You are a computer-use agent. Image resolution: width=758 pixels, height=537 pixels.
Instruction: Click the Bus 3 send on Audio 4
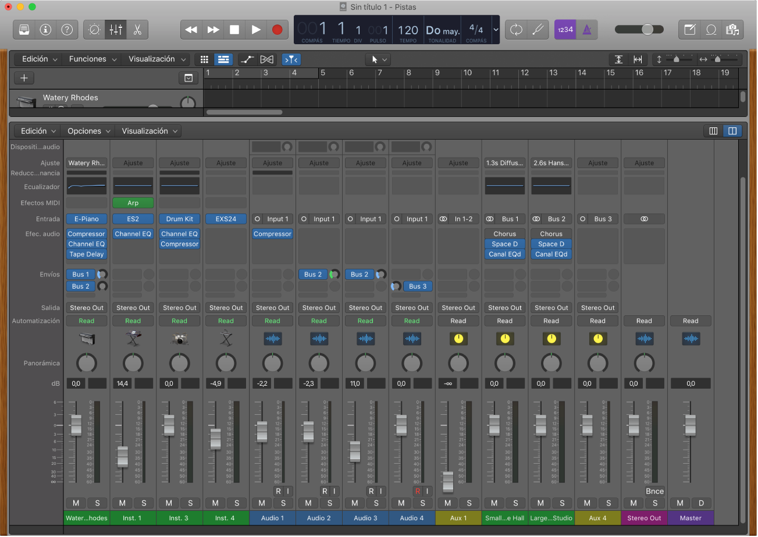417,286
